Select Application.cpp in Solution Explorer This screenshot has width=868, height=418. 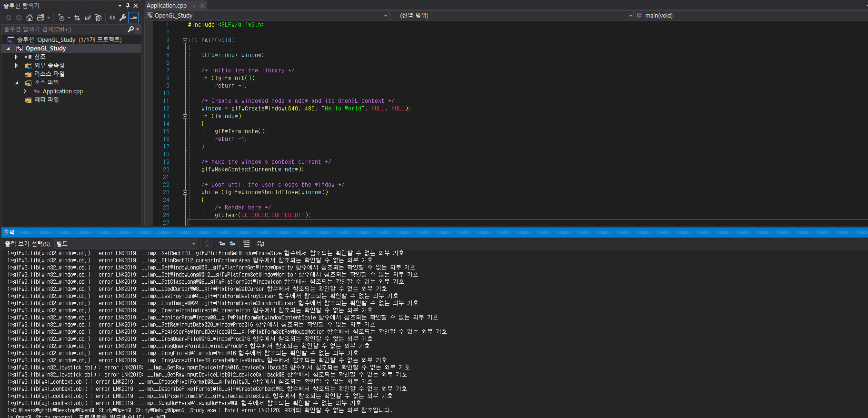click(63, 91)
